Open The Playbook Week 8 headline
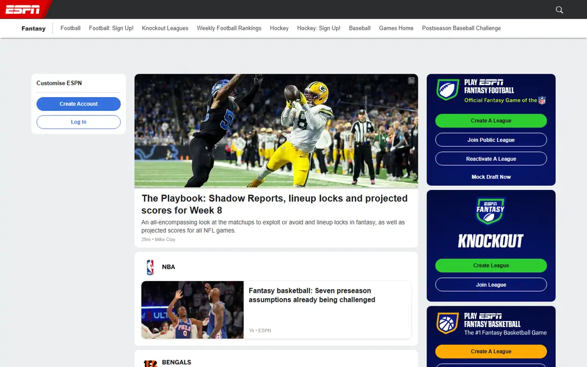 point(274,204)
